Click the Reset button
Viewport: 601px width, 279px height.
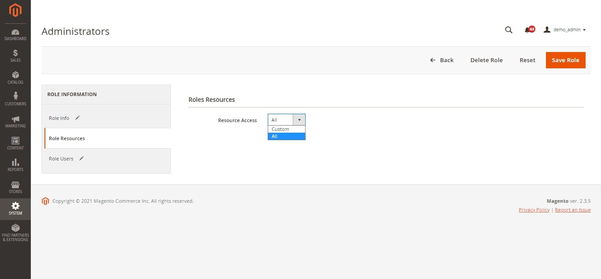527,60
